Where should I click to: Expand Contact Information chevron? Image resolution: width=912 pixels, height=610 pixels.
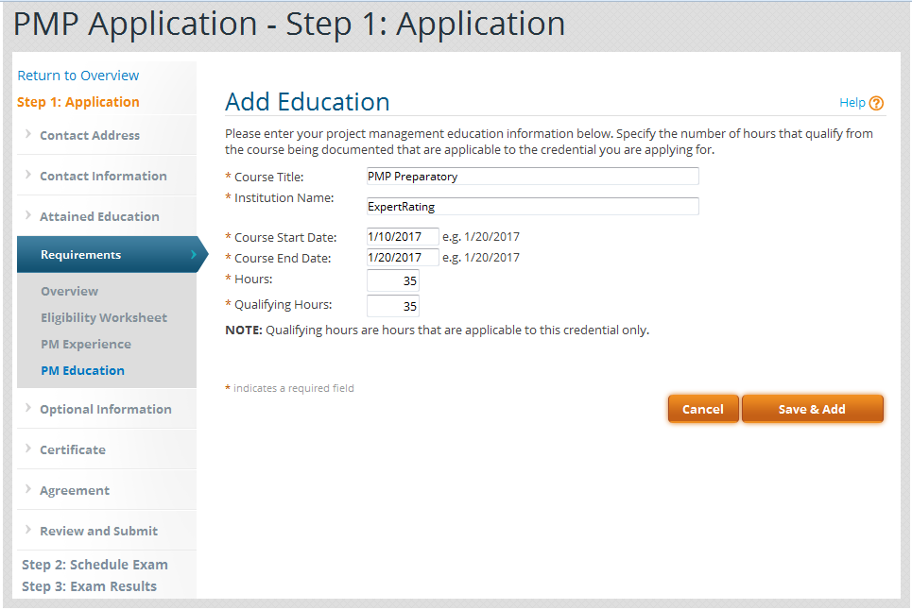[28, 175]
